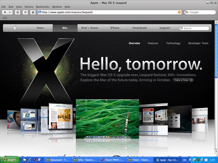Image resolution: width=218 pixels, height=163 pixels.
Task: Open the Window menu
Action: (57, 7)
